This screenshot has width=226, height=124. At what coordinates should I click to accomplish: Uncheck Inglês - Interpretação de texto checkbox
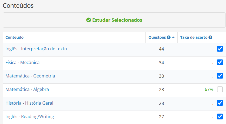pyautogui.click(x=220, y=49)
